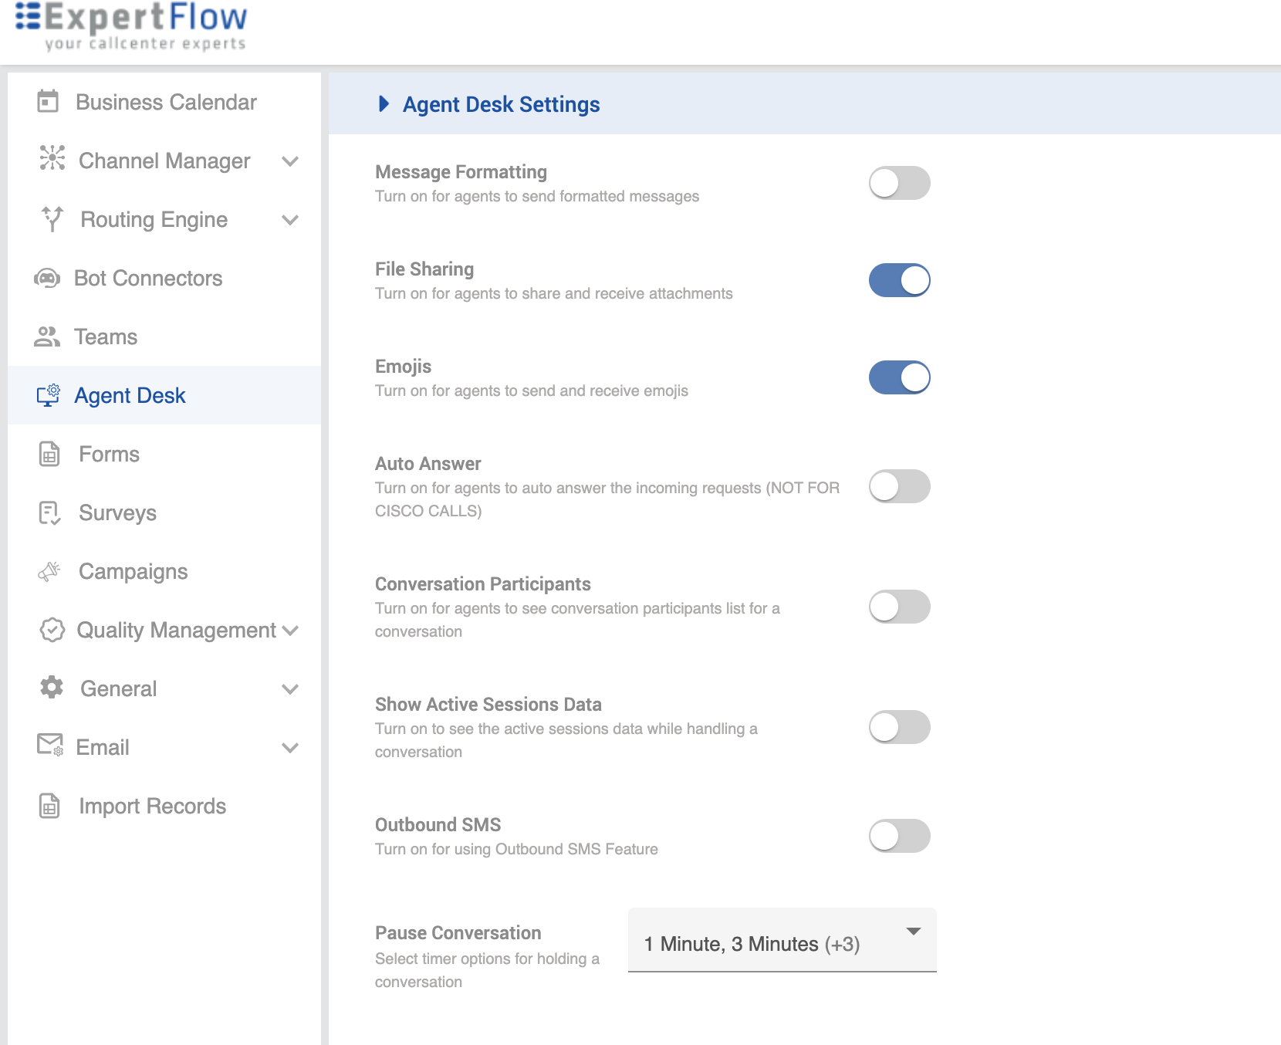This screenshot has height=1045, width=1281.
Task: Select the Teams people icon
Action: tap(47, 336)
